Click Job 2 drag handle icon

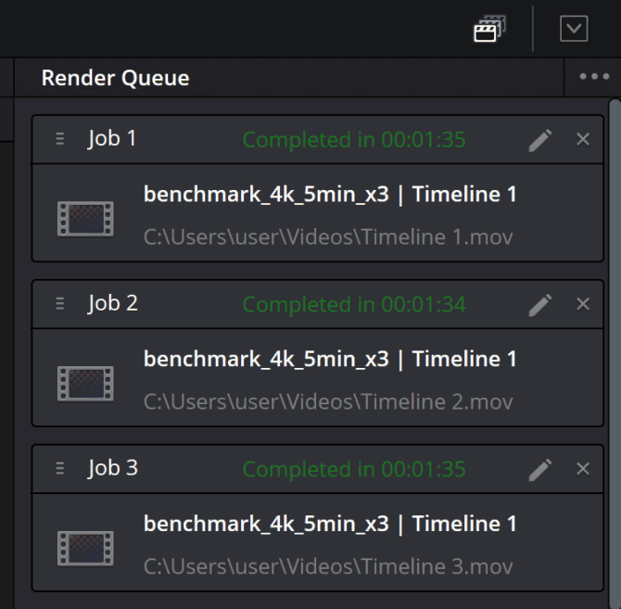(x=60, y=304)
